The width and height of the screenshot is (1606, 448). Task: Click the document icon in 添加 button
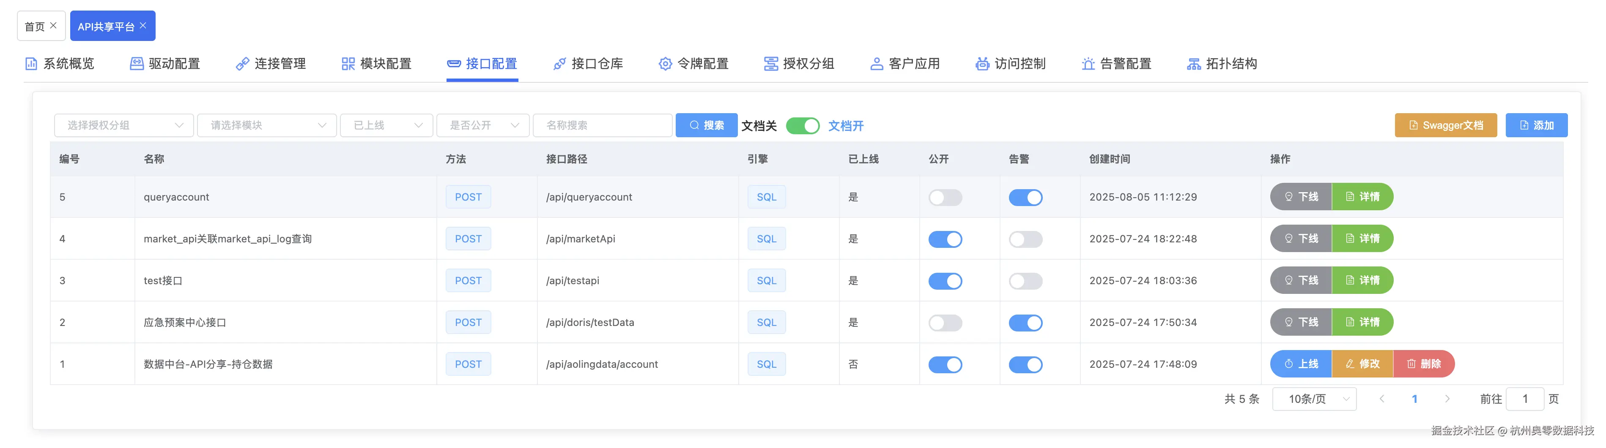[x=1524, y=125]
